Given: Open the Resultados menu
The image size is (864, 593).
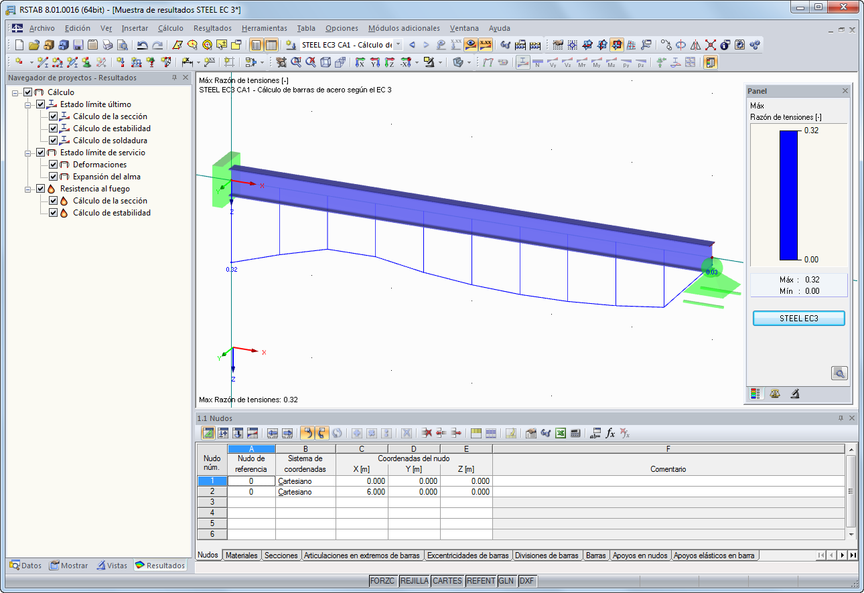Looking at the screenshot, I should tap(212, 28).
